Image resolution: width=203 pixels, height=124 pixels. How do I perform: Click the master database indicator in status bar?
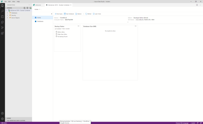point(193,123)
